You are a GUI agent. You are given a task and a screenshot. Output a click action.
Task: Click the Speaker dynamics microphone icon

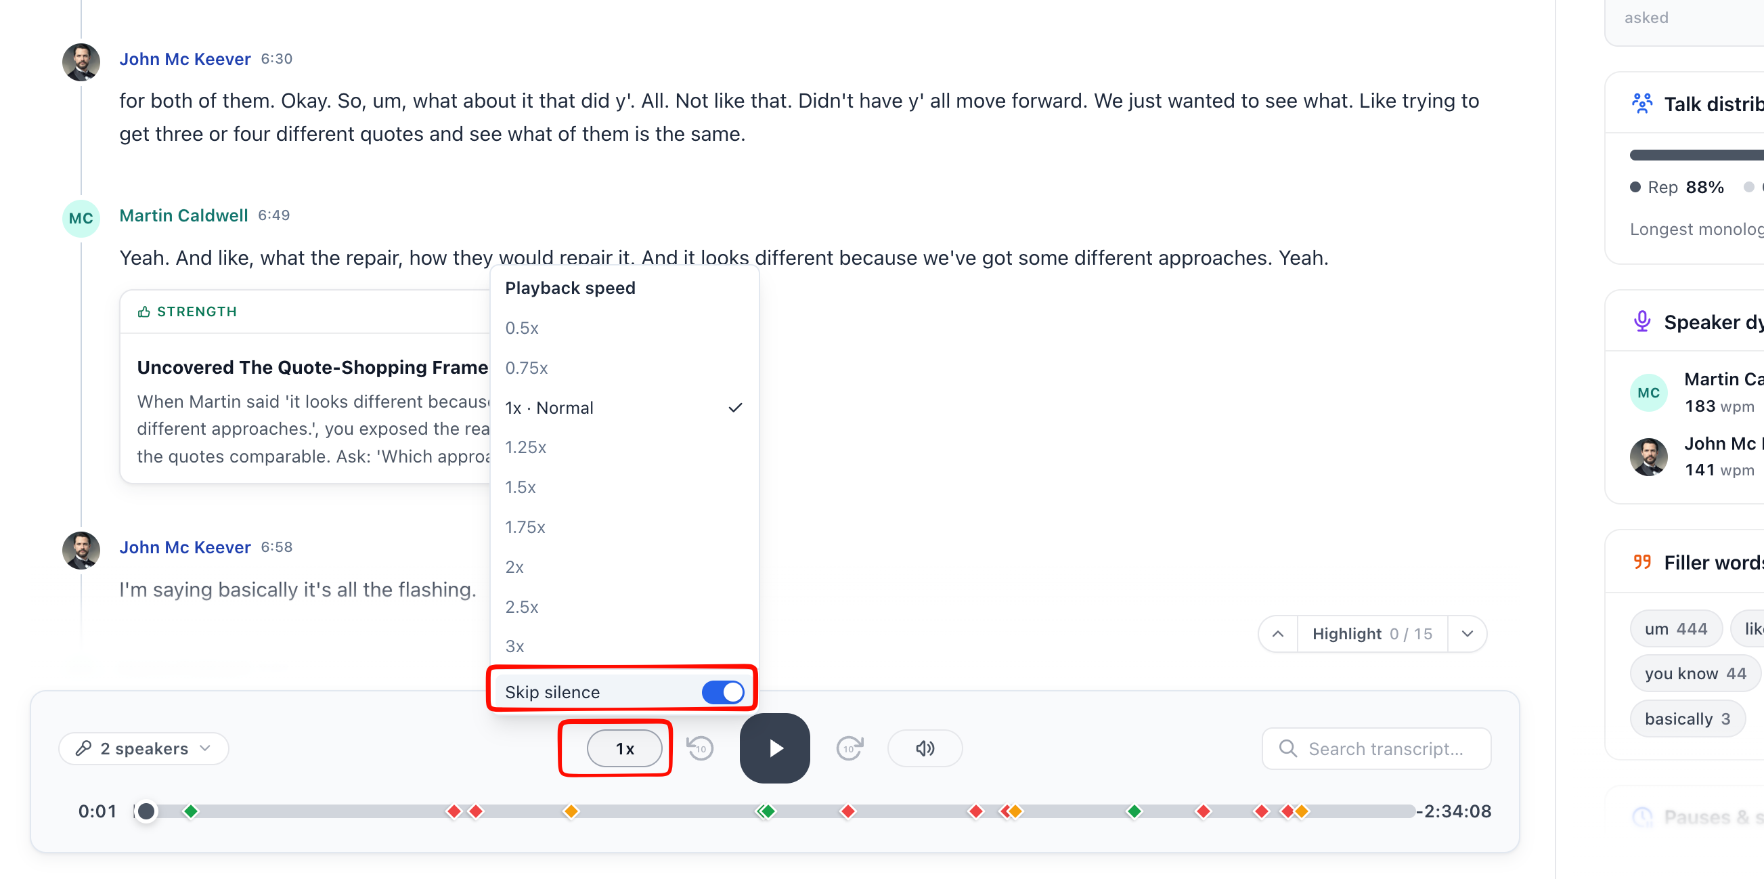1641,321
